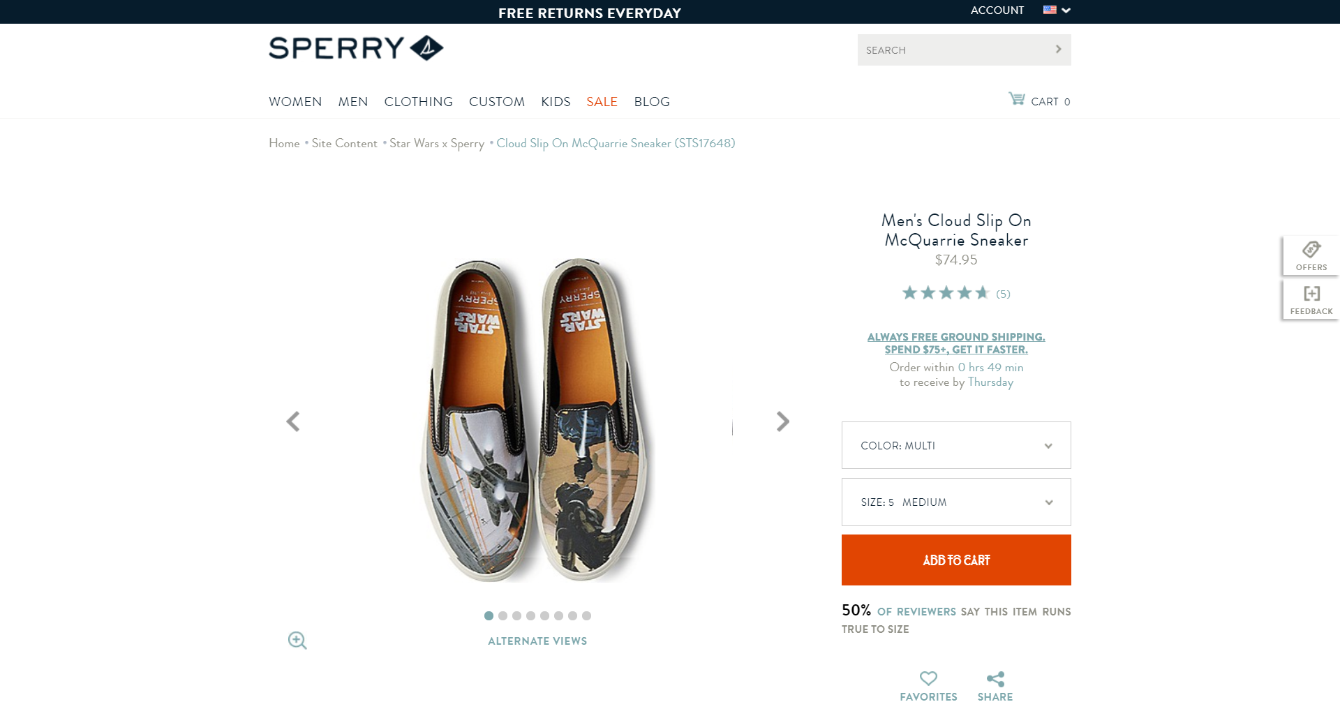Open the Offers tag panel
1340x725 pixels.
click(x=1311, y=255)
